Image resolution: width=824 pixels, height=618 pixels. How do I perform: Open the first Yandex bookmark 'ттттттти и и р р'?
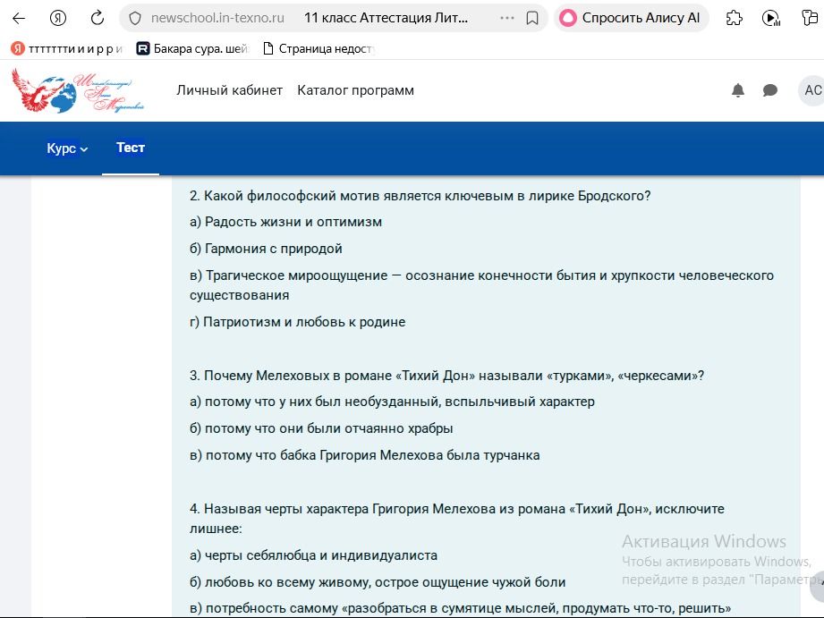pyautogui.click(x=67, y=49)
